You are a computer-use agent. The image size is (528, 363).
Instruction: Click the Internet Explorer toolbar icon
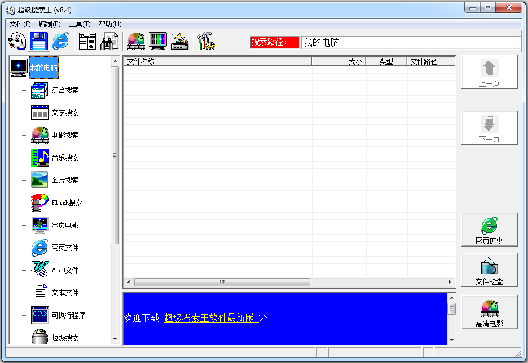(60, 41)
